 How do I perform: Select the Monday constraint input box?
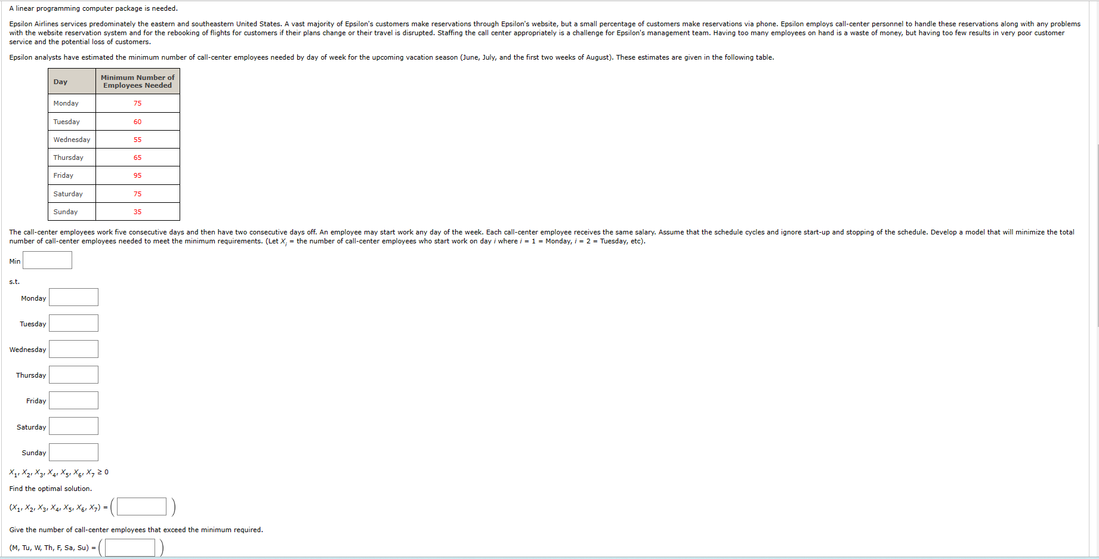point(73,297)
